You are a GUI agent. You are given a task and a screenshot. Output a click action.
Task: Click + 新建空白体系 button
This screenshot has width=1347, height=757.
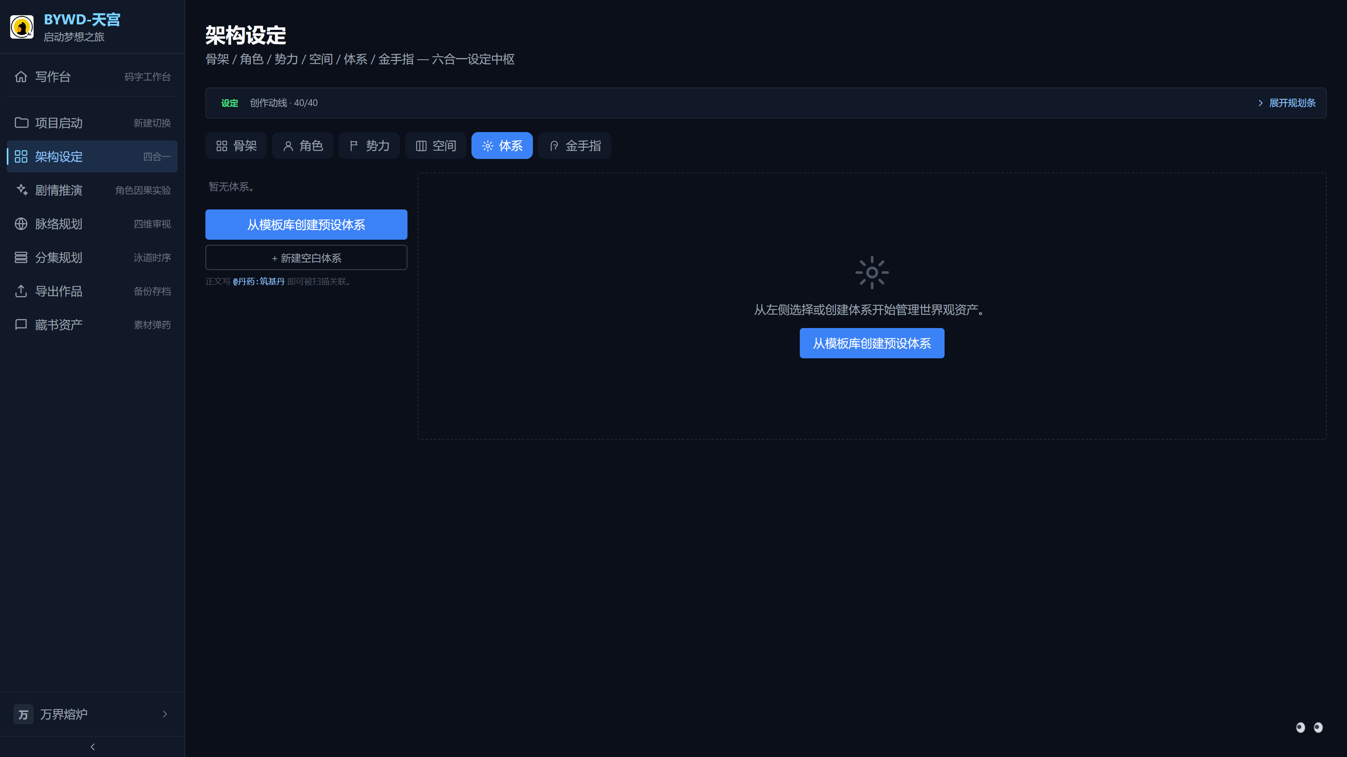pos(306,257)
